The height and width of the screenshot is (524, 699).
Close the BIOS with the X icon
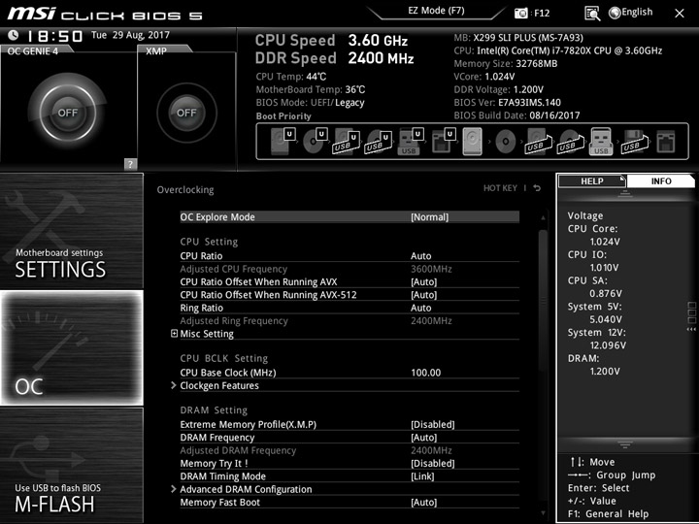[x=680, y=14]
